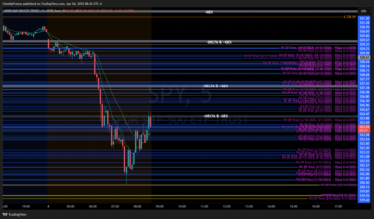The image size is (374, 219).
Task: Click the 522.00 price axis label
Action: (x=364, y=174)
